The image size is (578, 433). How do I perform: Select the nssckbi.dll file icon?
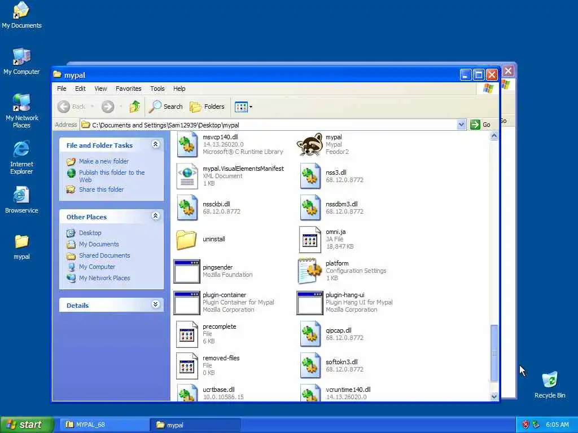[x=187, y=207]
